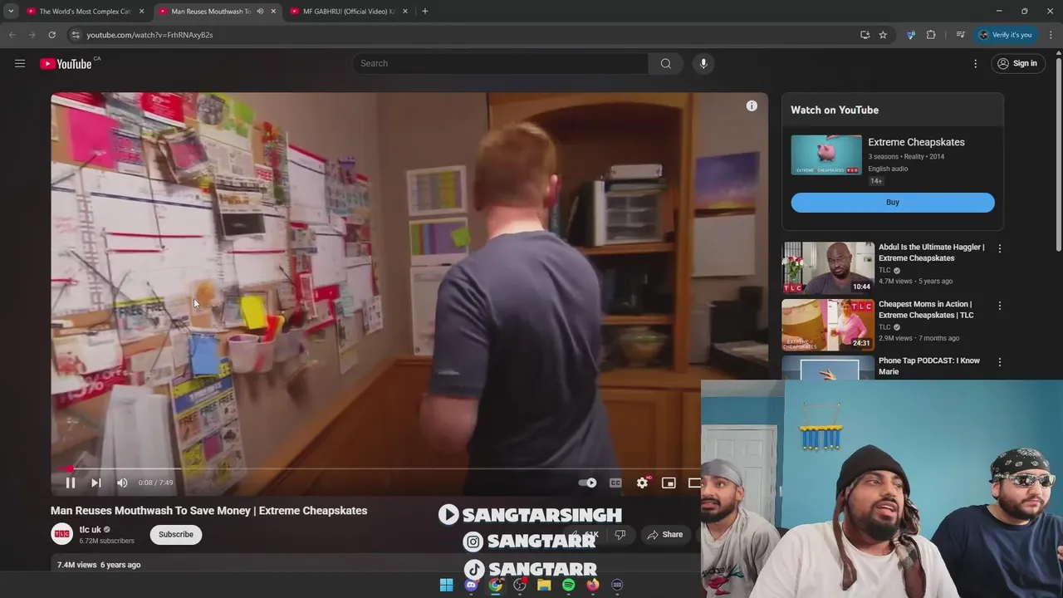1063x598 pixels.
Task: Open options menu for Phone Tap PODCAST
Action: (x=1000, y=362)
